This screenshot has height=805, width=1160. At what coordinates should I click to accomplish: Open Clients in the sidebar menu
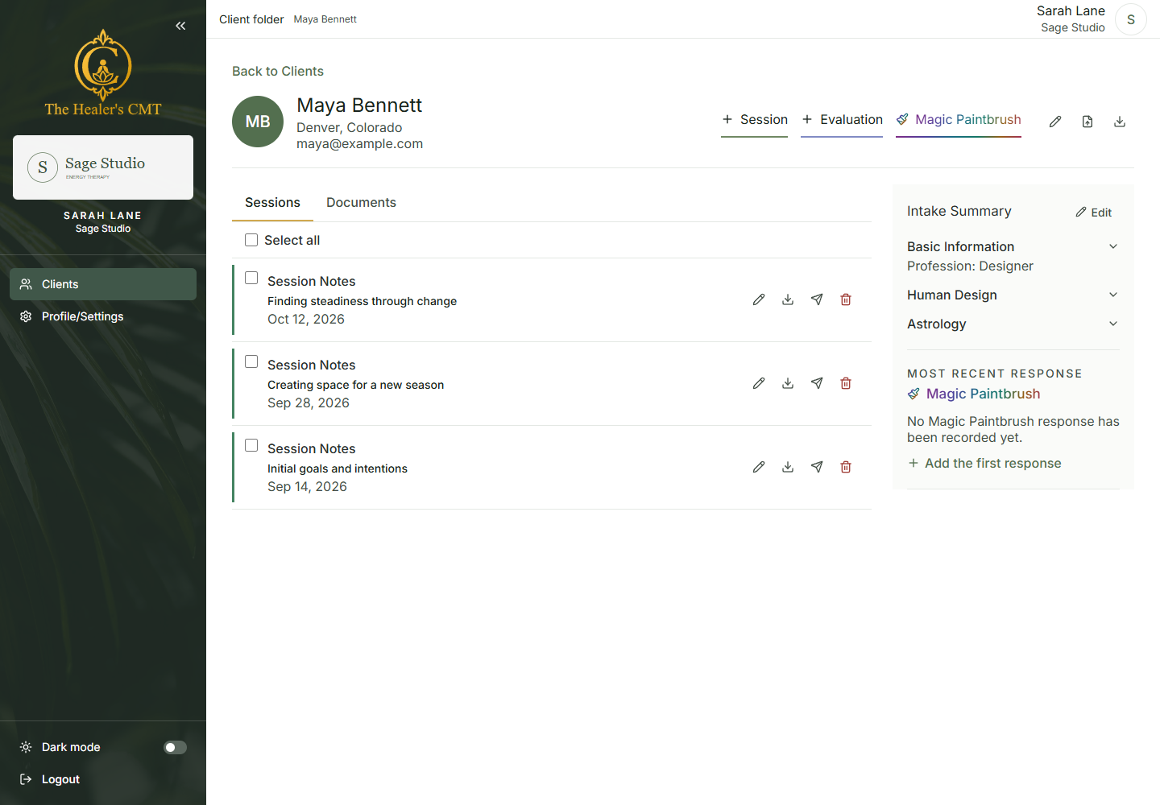[103, 284]
